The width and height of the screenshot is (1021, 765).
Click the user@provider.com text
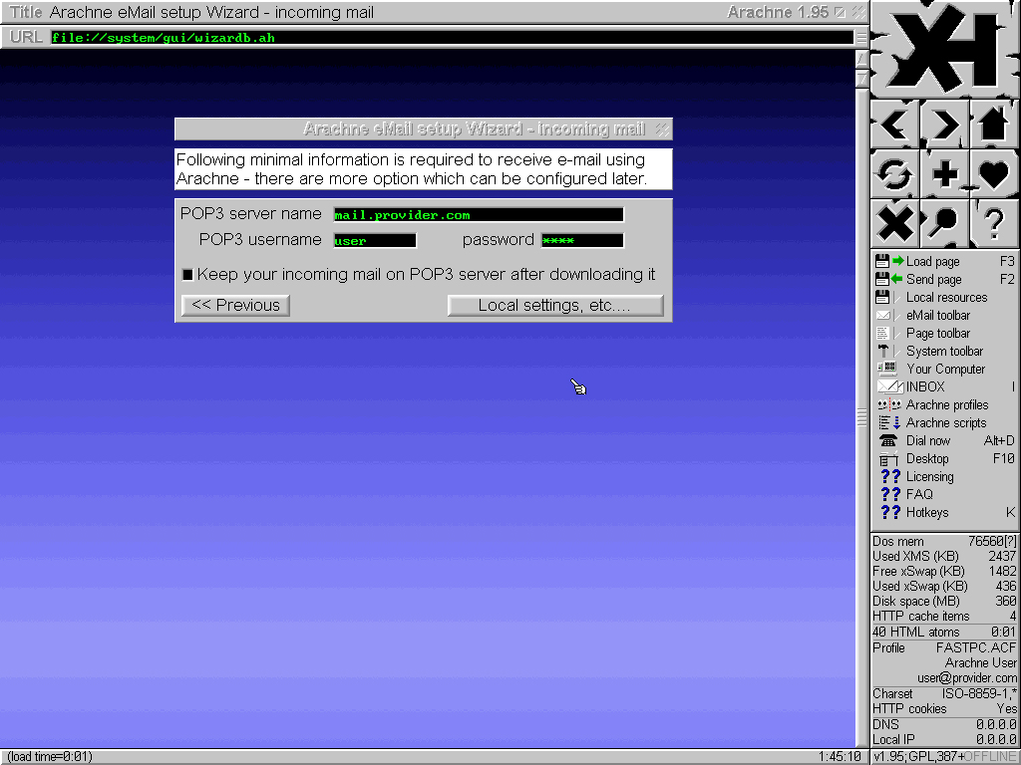point(967,677)
